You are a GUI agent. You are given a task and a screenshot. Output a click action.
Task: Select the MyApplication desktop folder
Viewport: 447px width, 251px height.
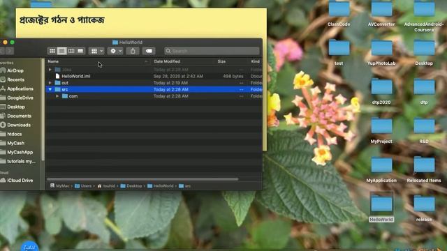tap(381, 169)
